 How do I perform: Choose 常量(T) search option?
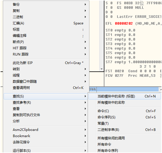125,123
